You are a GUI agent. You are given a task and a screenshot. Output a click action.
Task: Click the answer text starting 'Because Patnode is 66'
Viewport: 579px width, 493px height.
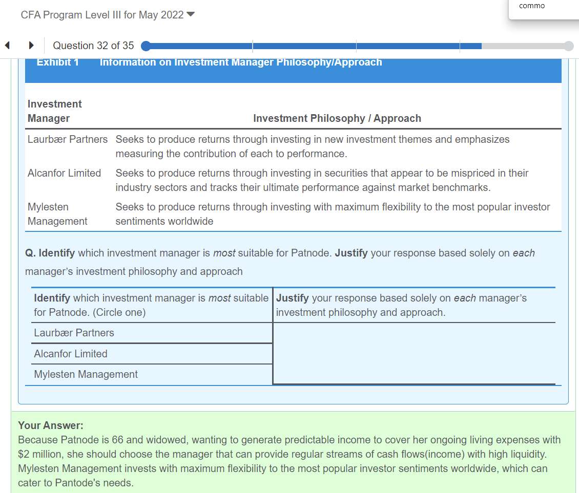pos(289,461)
